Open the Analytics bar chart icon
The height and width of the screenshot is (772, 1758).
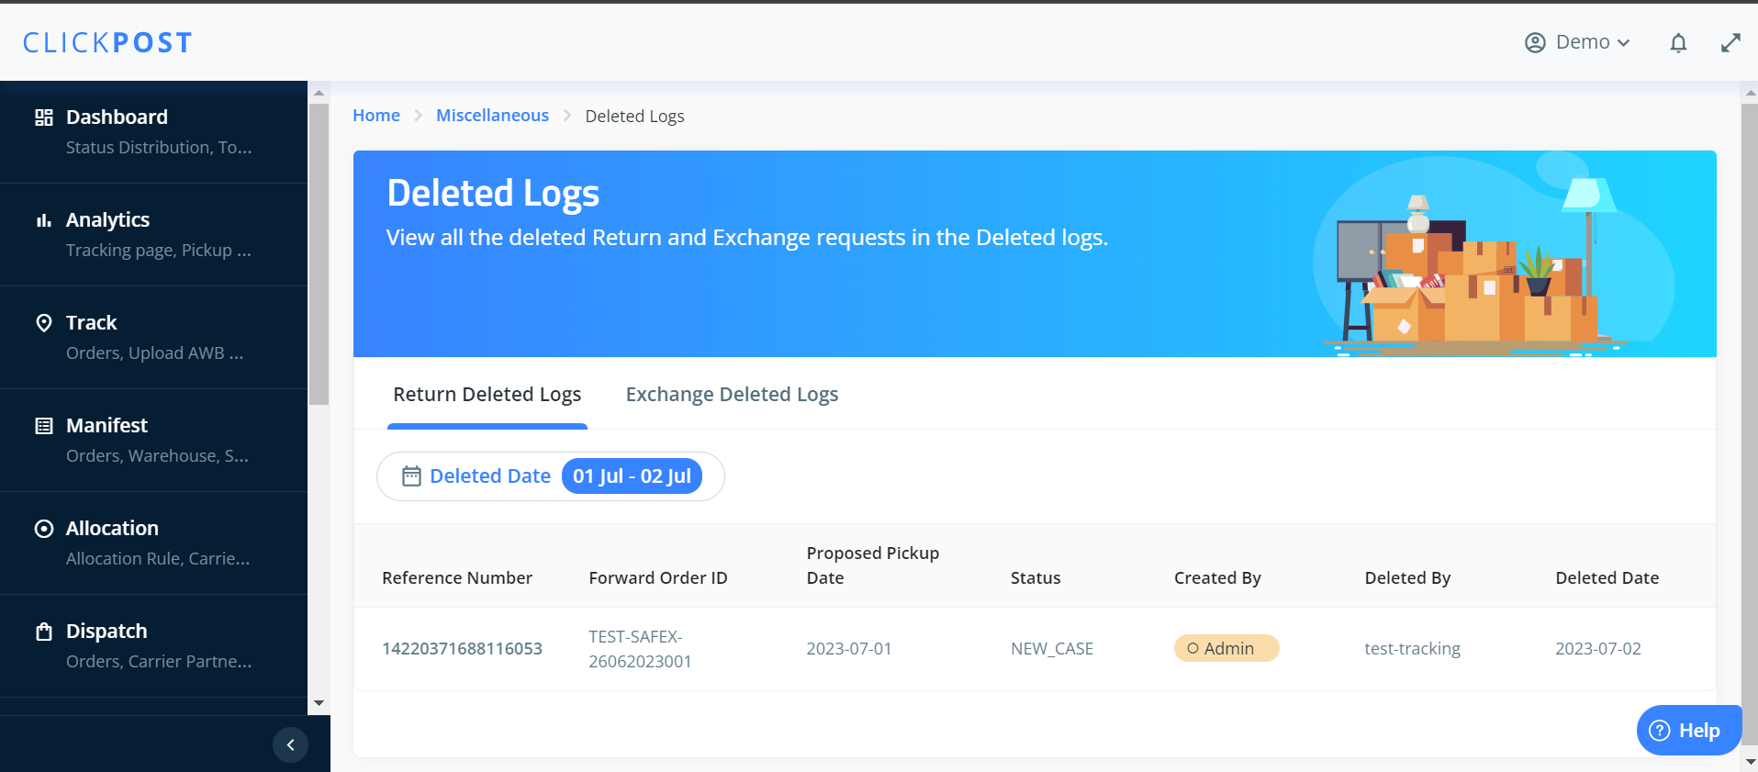tap(44, 220)
